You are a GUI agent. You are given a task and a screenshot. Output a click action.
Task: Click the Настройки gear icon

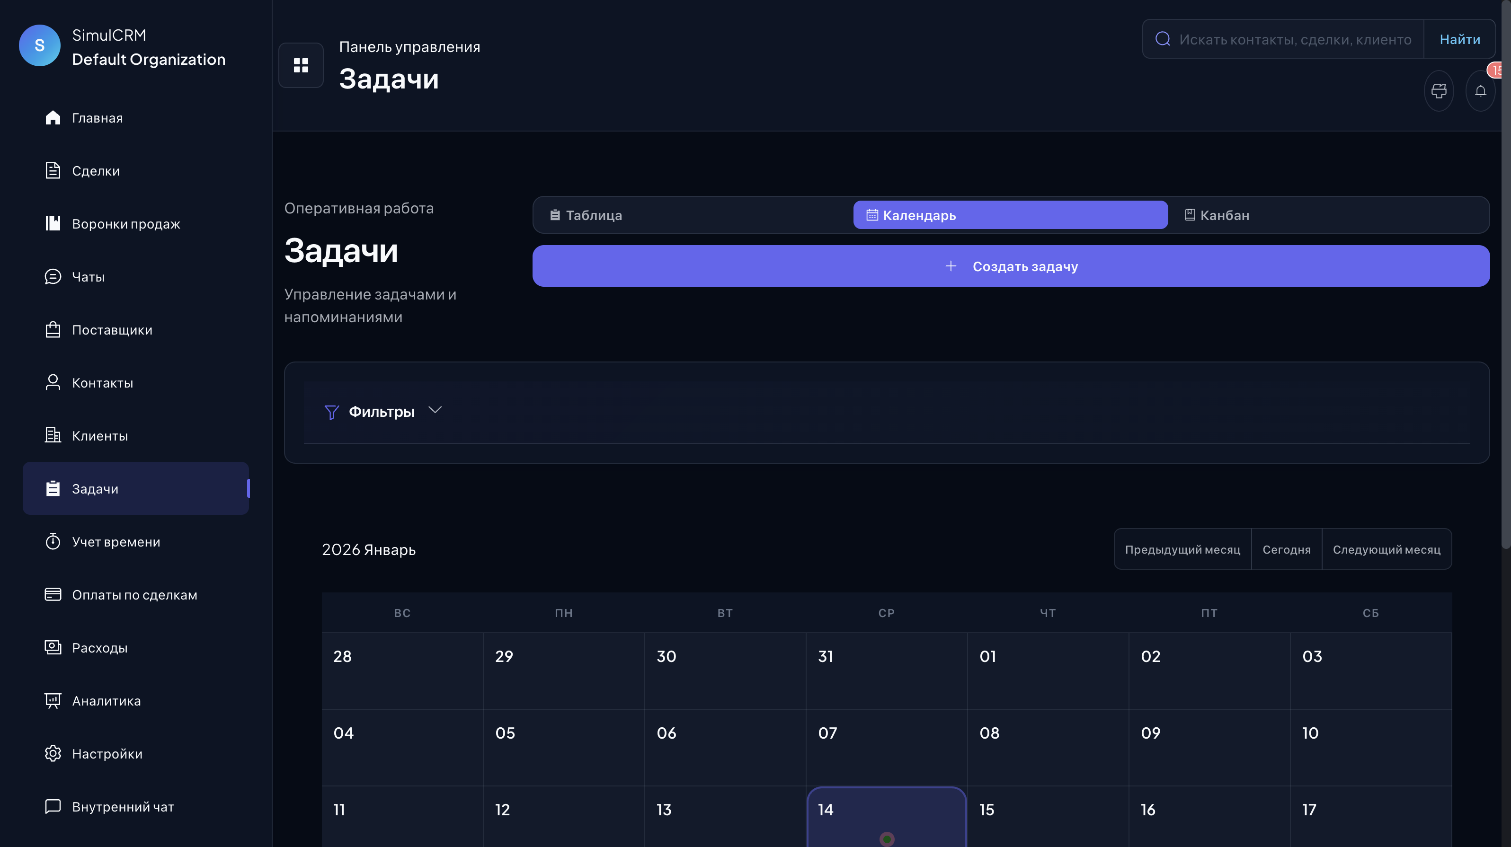[x=53, y=754]
